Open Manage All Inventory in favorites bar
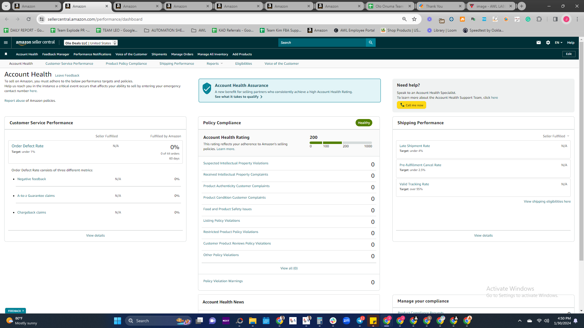The image size is (584, 328). 213,54
